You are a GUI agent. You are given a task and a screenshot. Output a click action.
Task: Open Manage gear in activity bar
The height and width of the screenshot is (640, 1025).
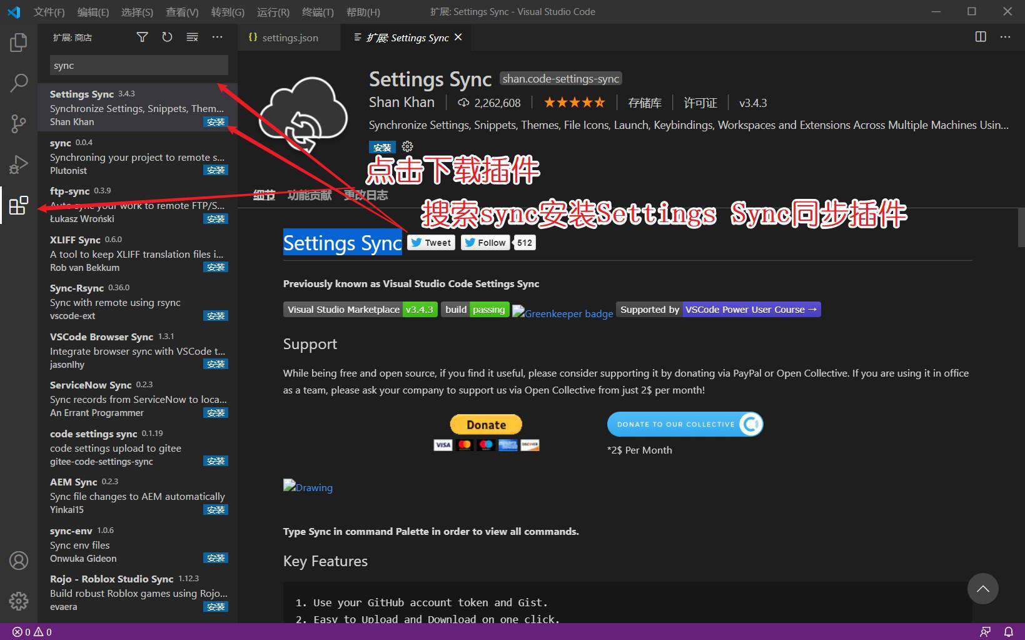pos(19,601)
